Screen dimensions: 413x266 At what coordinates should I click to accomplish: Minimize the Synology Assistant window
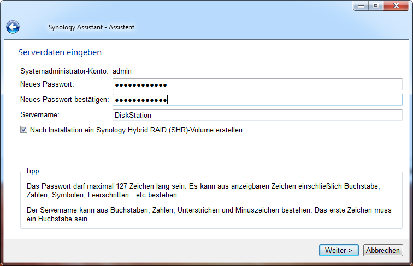point(361,6)
